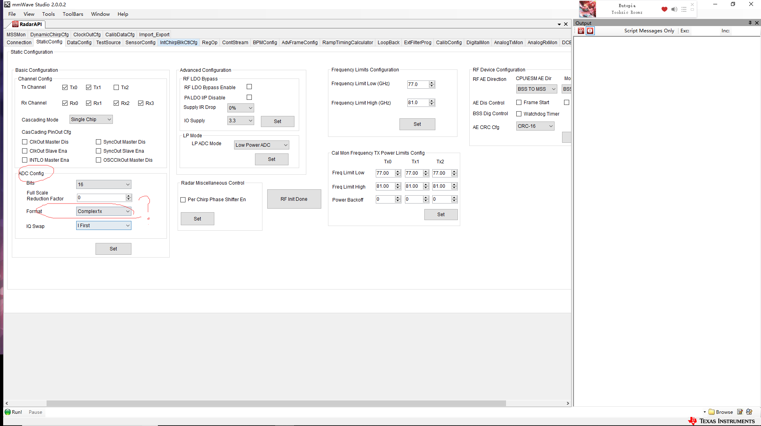Click the edit script pencil icon

click(x=740, y=412)
